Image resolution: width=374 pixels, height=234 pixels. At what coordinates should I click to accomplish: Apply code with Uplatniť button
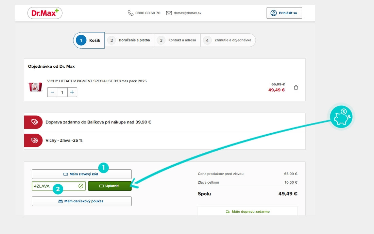click(x=110, y=186)
